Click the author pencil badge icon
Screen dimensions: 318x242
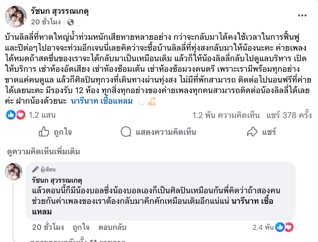[35, 170]
